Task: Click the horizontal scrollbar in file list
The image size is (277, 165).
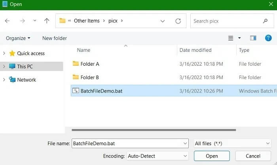Action: [154, 130]
